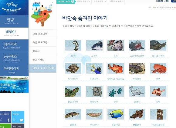Image resolution: width=176 pixels, height=128 pixels.
Task: Open the 배워요! Learn AQUARIUM menu
Action: coord(14,33)
